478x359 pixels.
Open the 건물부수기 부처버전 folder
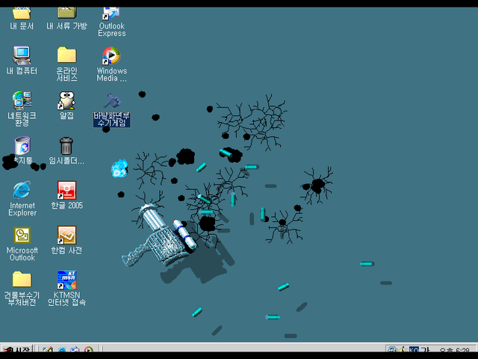click(x=22, y=280)
